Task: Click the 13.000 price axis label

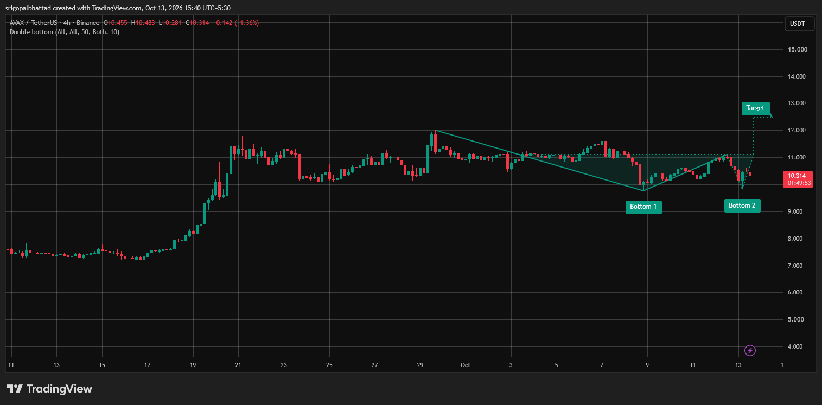Action: pyautogui.click(x=798, y=104)
